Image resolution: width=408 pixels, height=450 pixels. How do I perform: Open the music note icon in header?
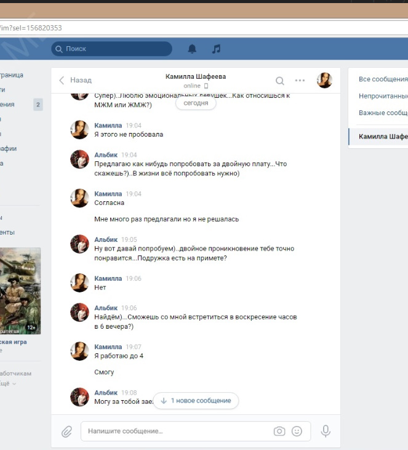[216, 49]
